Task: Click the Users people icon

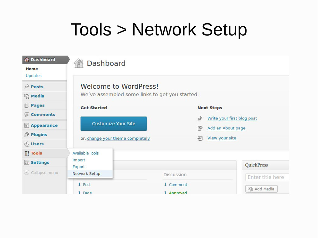Action: 27,144
